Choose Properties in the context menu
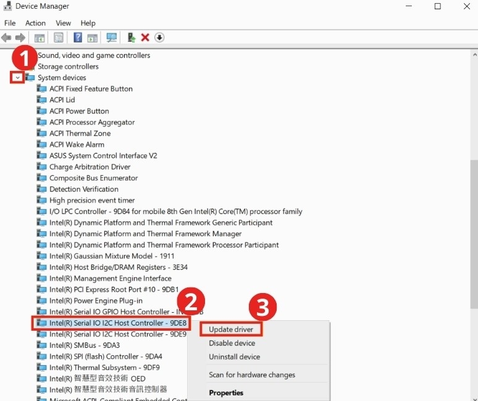This screenshot has width=478, height=401. [x=226, y=393]
